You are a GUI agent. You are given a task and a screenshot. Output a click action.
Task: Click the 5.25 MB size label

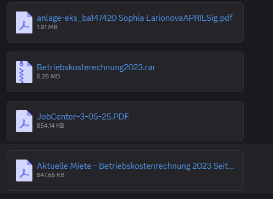[48, 76]
